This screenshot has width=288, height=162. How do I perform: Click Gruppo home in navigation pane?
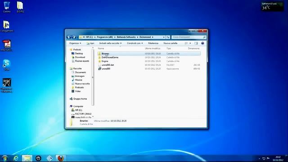click(80, 99)
